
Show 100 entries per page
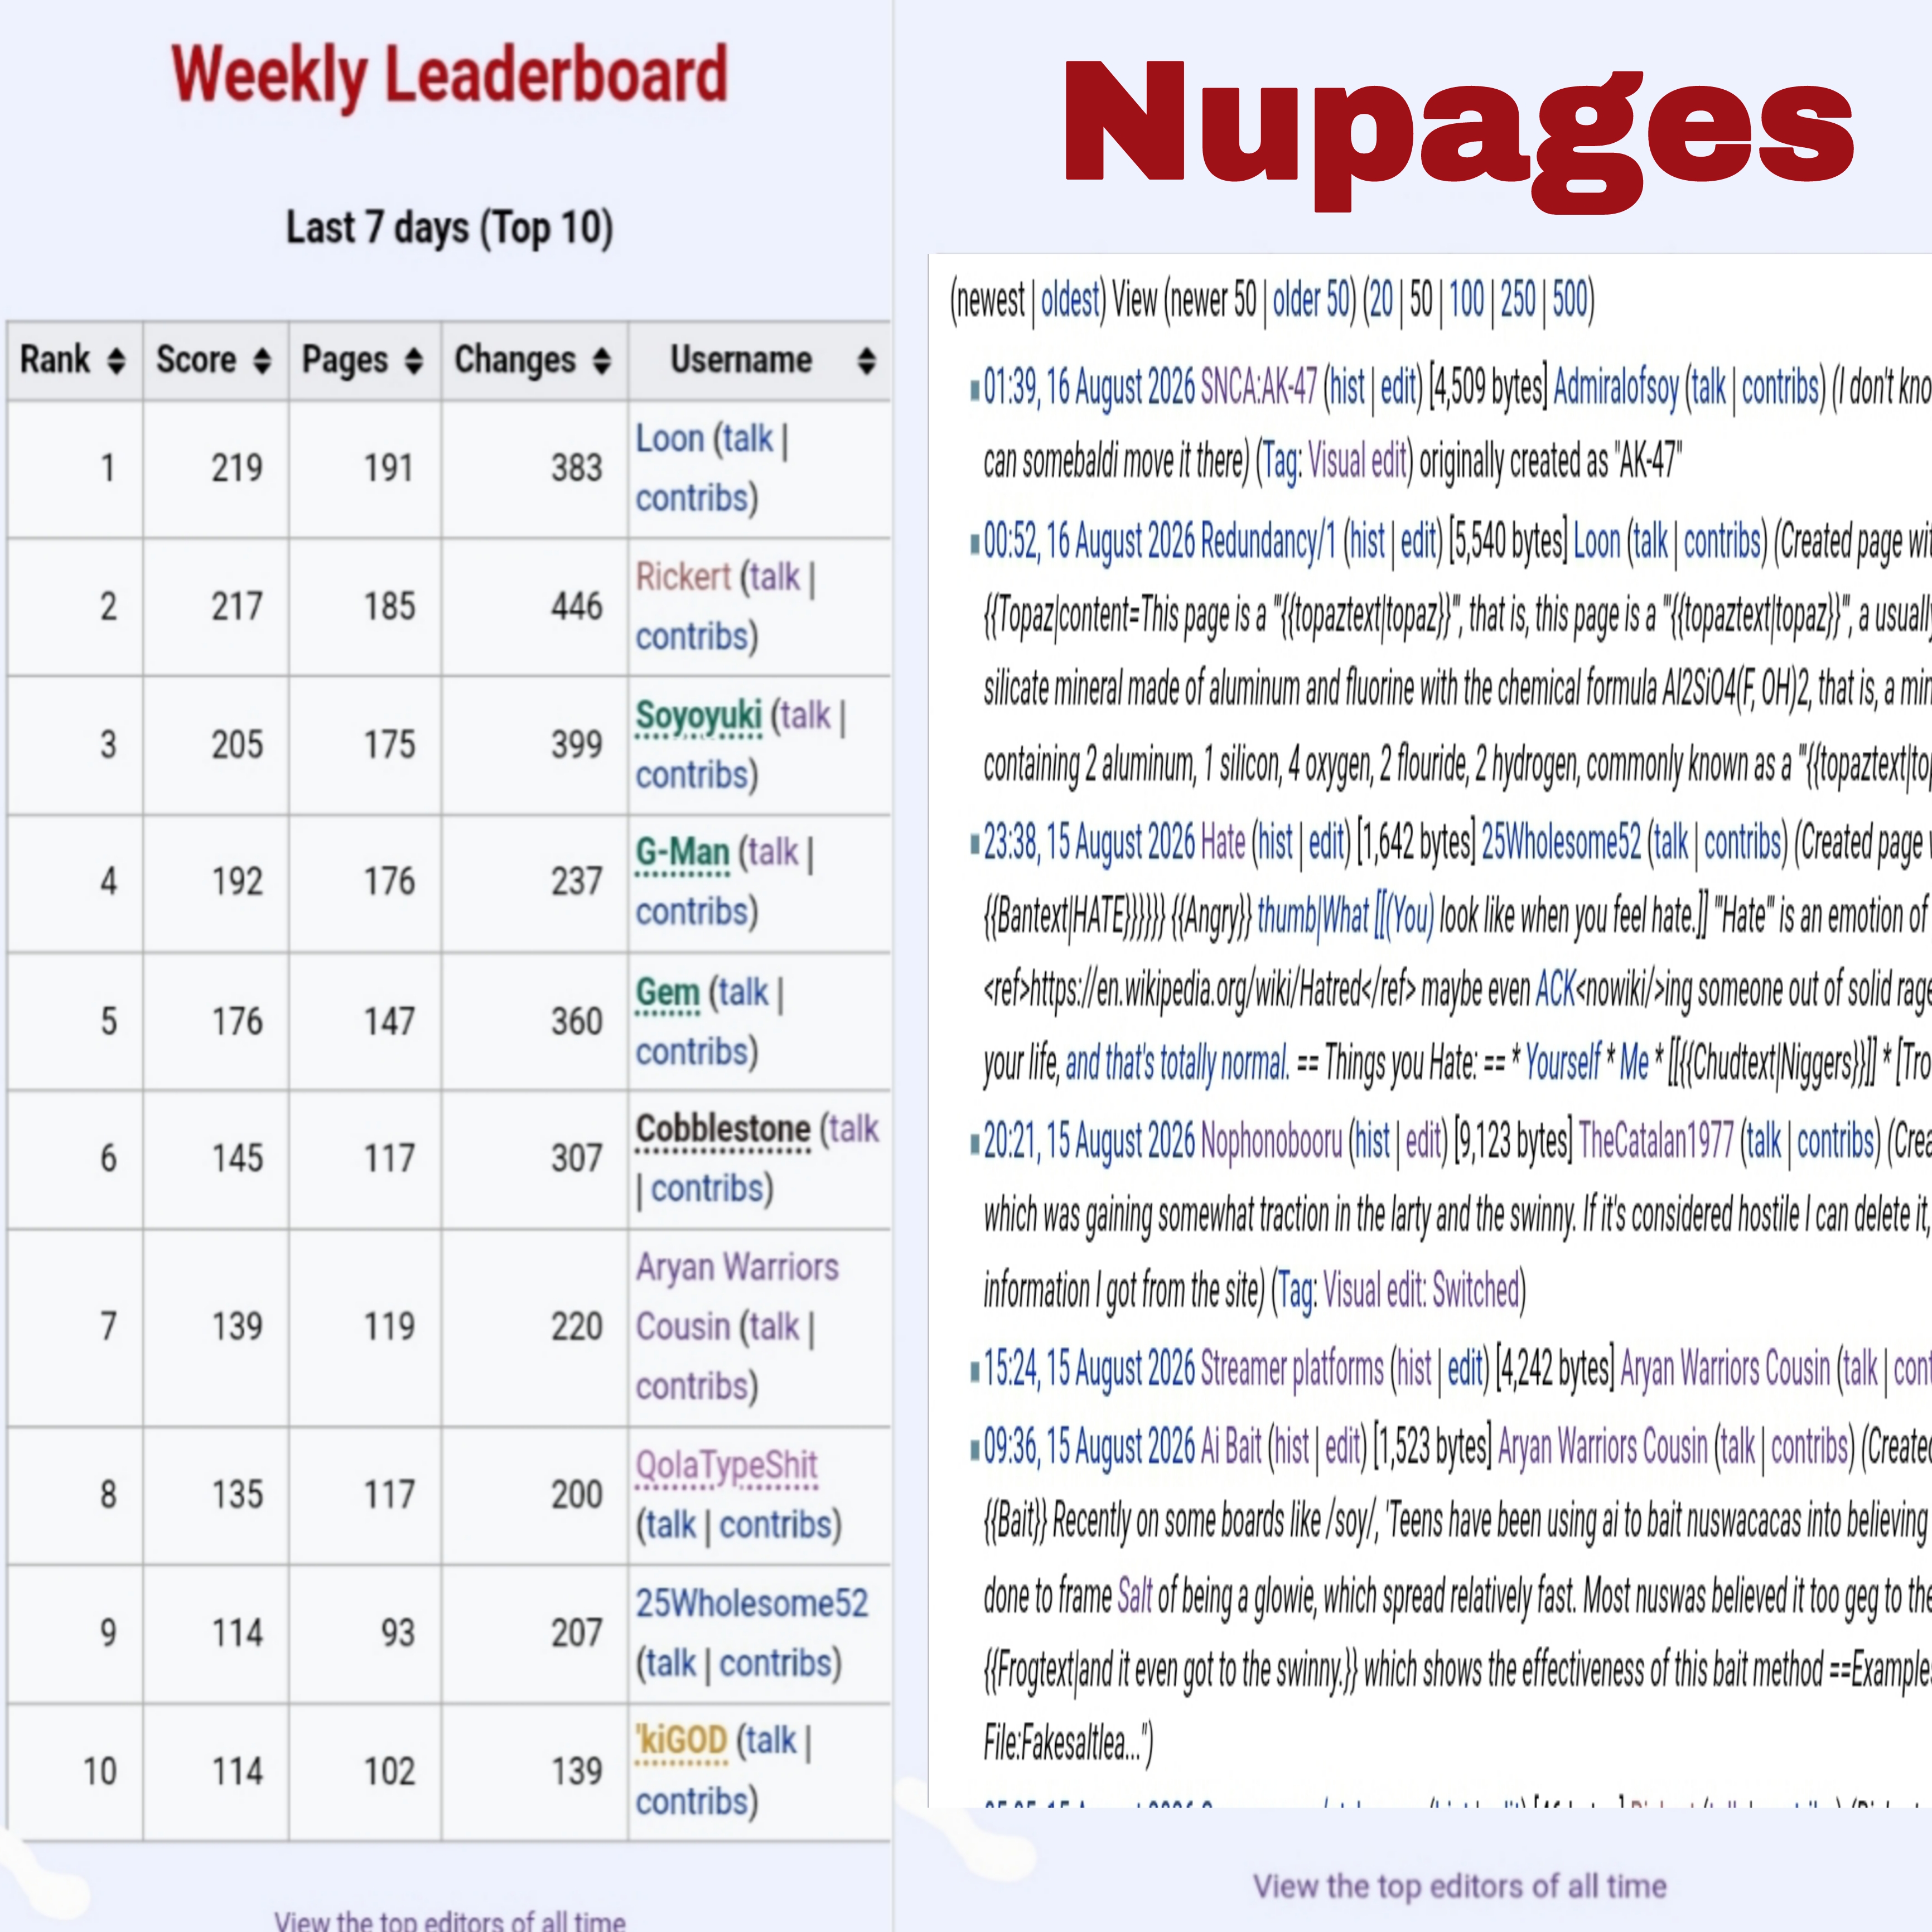point(1467,300)
